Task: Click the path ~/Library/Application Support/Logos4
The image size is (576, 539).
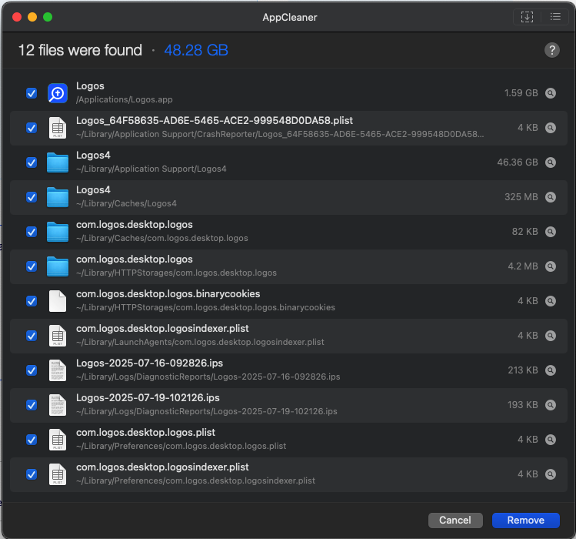Action: point(151,169)
